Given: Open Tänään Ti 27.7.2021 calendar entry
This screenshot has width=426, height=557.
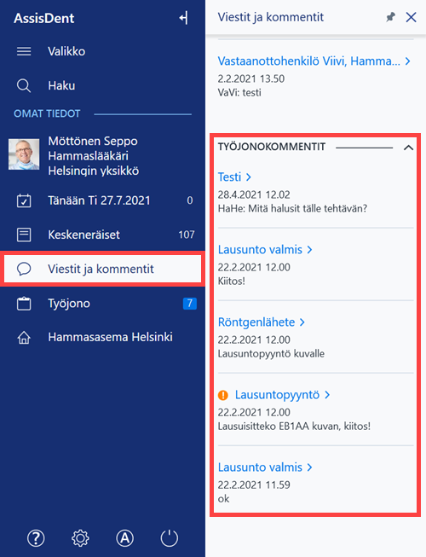Looking at the screenshot, I should point(102,200).
